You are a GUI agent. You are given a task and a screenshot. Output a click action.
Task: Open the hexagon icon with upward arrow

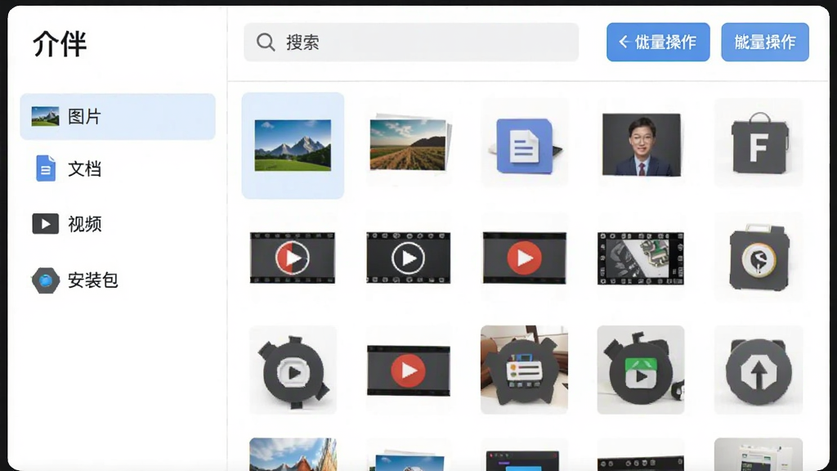pos(759,370)
